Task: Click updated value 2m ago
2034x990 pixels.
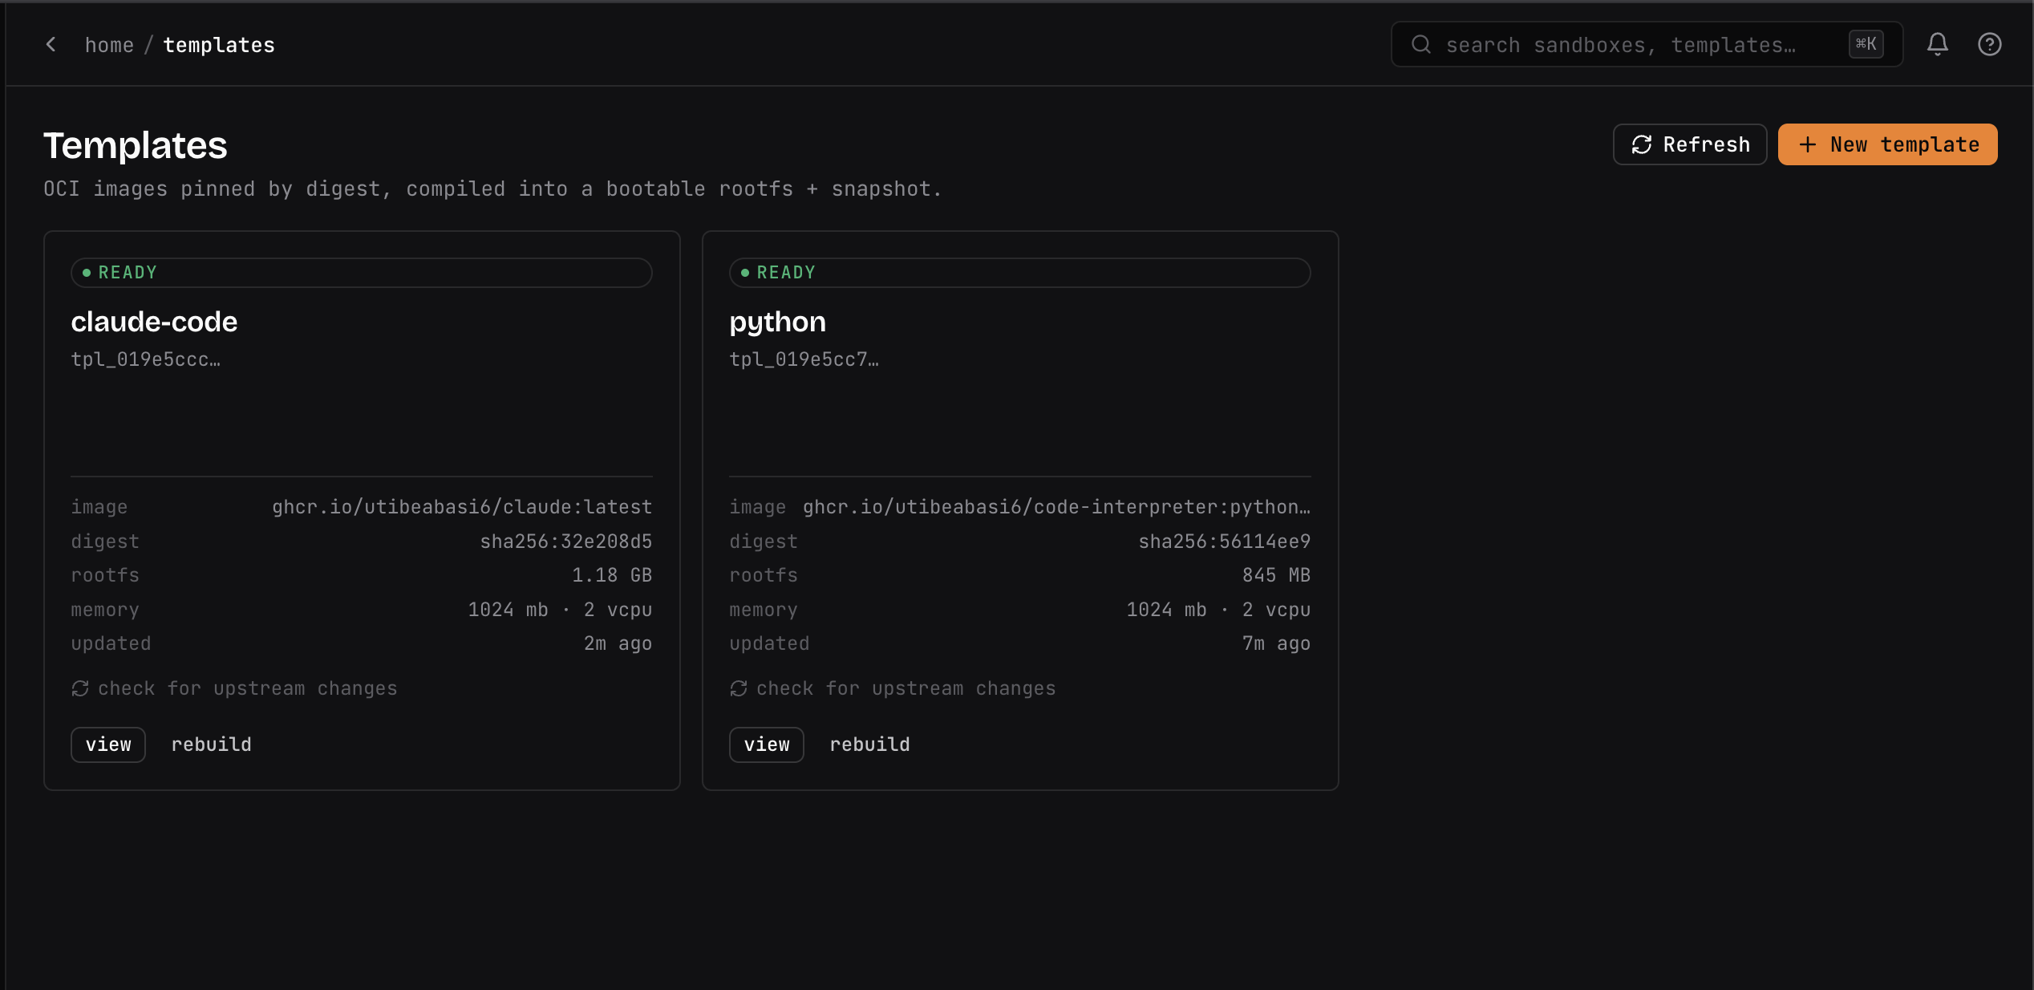Action: click(x=618, y=643)
